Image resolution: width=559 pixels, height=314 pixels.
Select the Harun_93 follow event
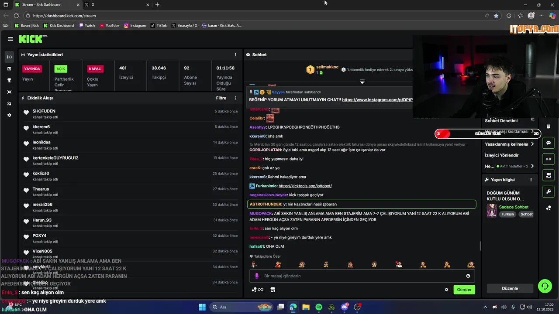[x=131, y=223]
